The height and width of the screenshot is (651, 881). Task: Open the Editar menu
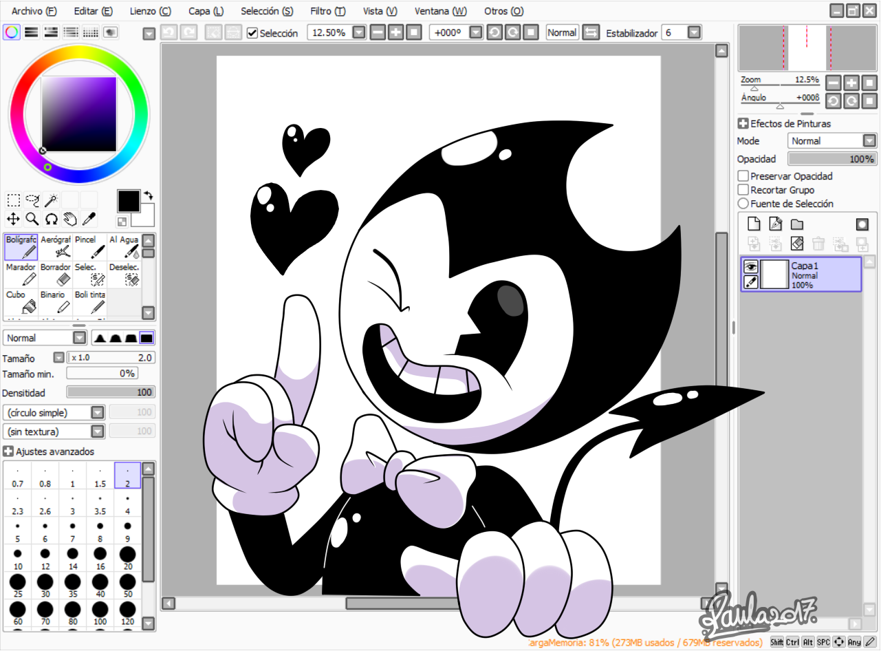pos(93,11)
